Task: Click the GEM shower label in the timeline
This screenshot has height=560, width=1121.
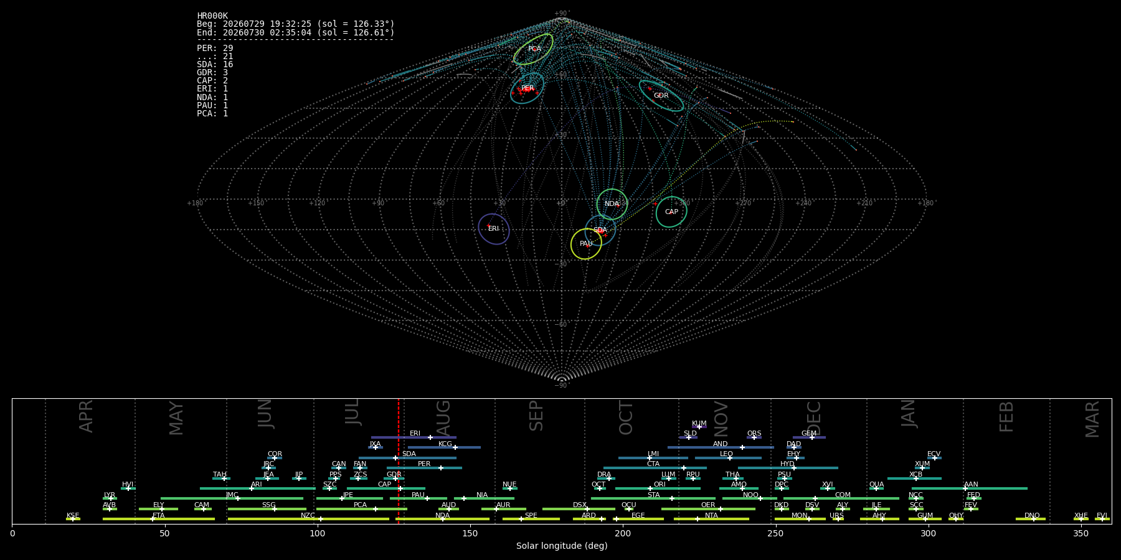Action: 809,434
